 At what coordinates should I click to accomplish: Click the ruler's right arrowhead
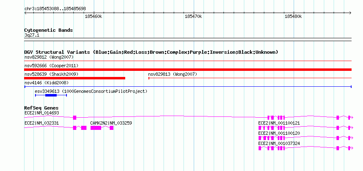click(350, 13)
